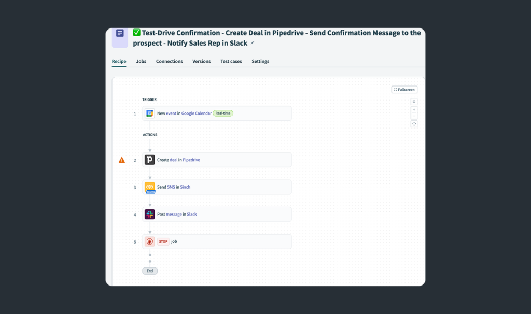Zoom out with the minus icon
Screen dimensions: 531x314
(x=414, y=116)
